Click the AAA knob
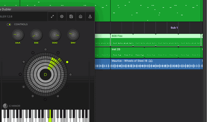207x122 pixels. [18, 35]
